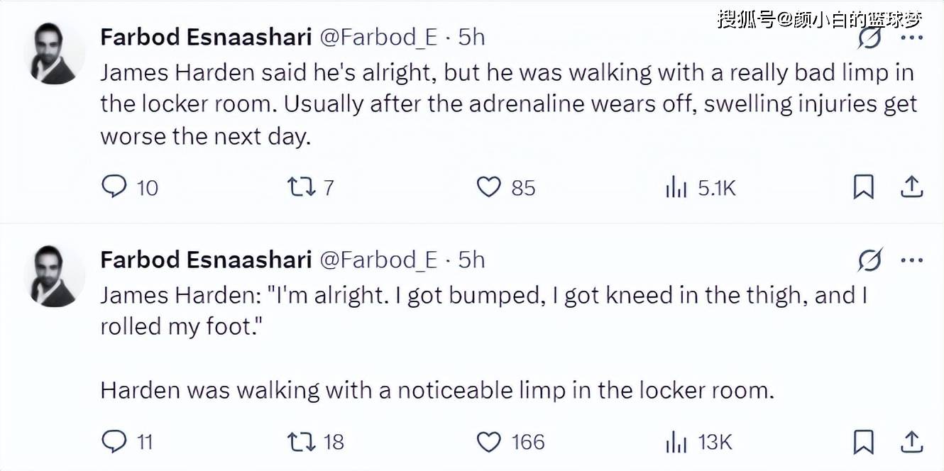Bookmark the second tweet quoting Harden

[x=863, y=442]
